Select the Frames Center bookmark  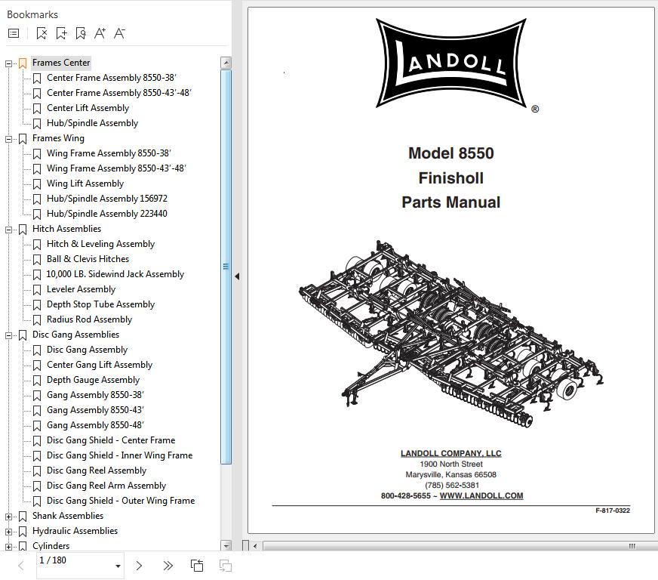[x=61, y=63]
